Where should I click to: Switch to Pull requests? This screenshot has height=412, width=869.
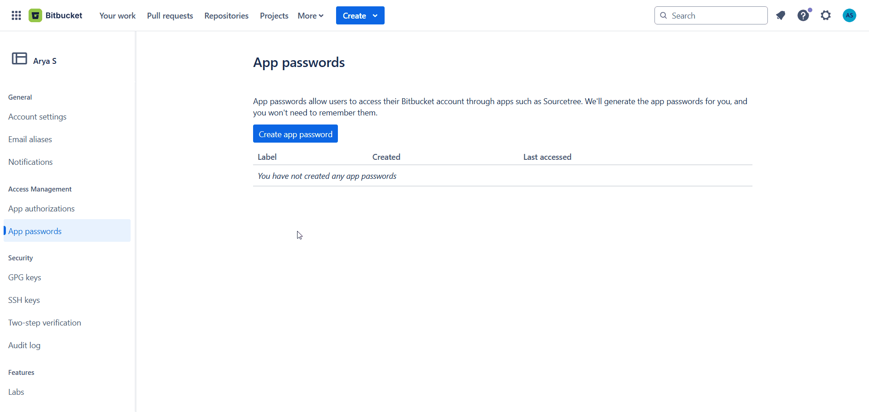coord(170,15)
